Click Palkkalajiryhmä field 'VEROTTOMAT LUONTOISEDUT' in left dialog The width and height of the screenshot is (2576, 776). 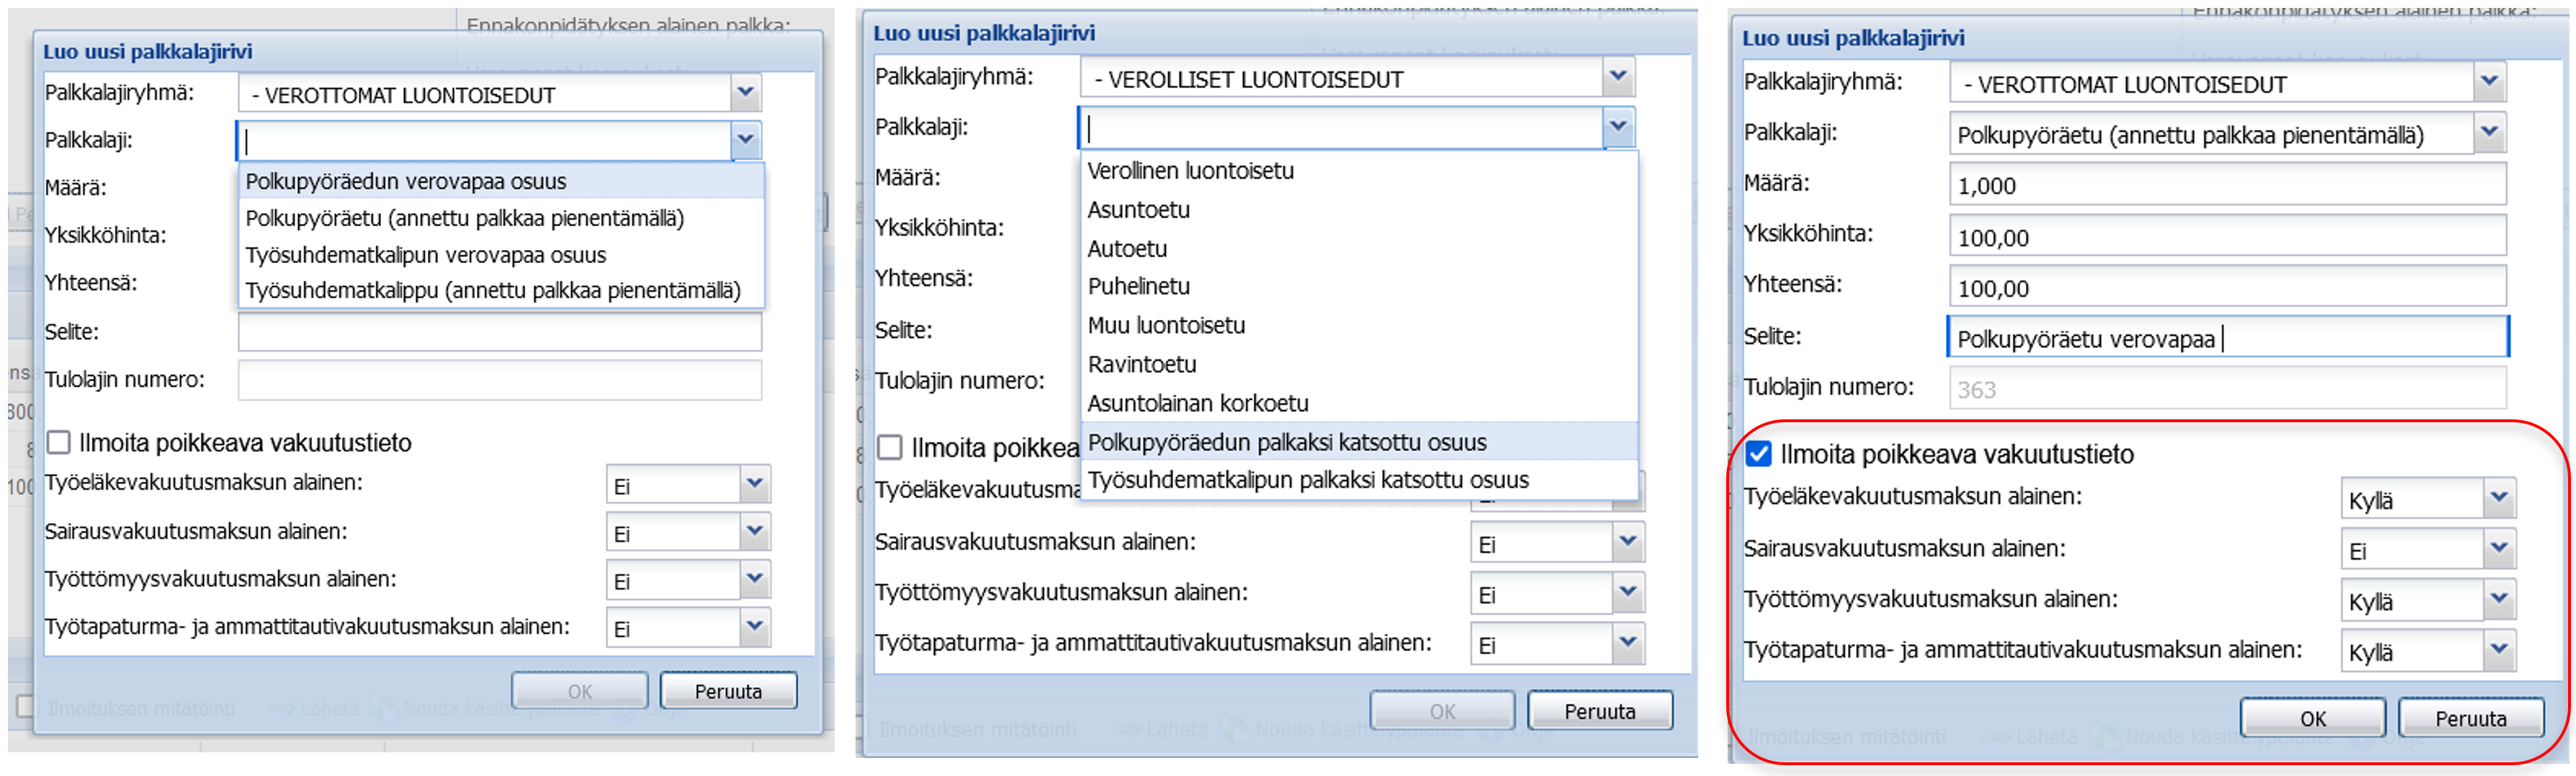click(x=485, y=94)
